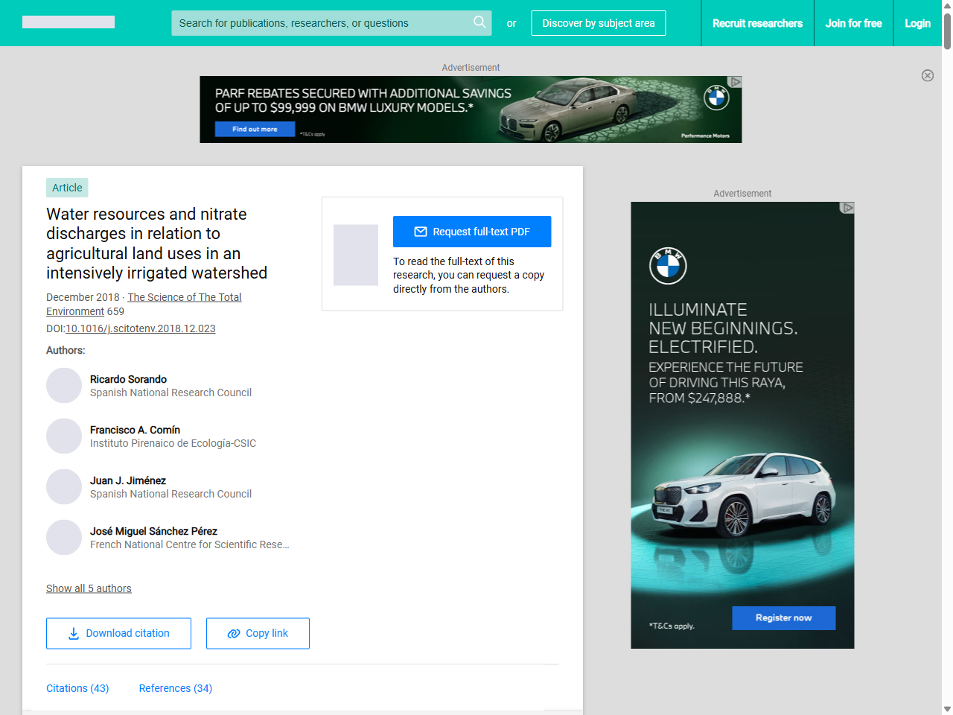Click French National Centre for Scientific Research affiliation

190,544
